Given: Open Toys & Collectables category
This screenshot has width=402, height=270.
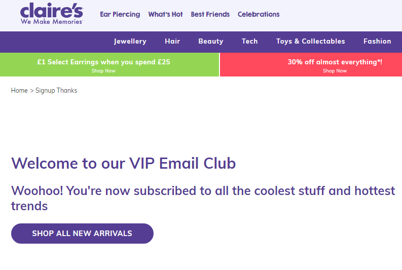Looking at the screenshot, I should (310, 41).
